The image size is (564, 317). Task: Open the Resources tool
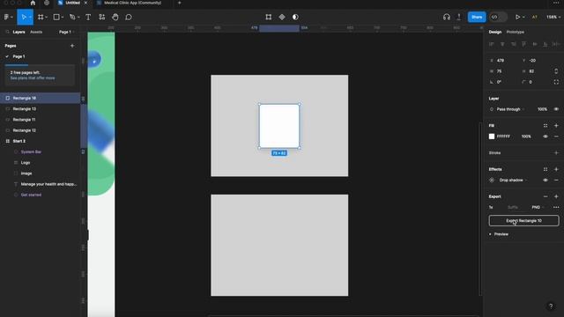click(102, 17)
